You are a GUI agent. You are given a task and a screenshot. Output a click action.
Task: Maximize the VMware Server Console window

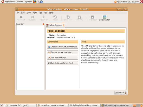click(122, 9)
